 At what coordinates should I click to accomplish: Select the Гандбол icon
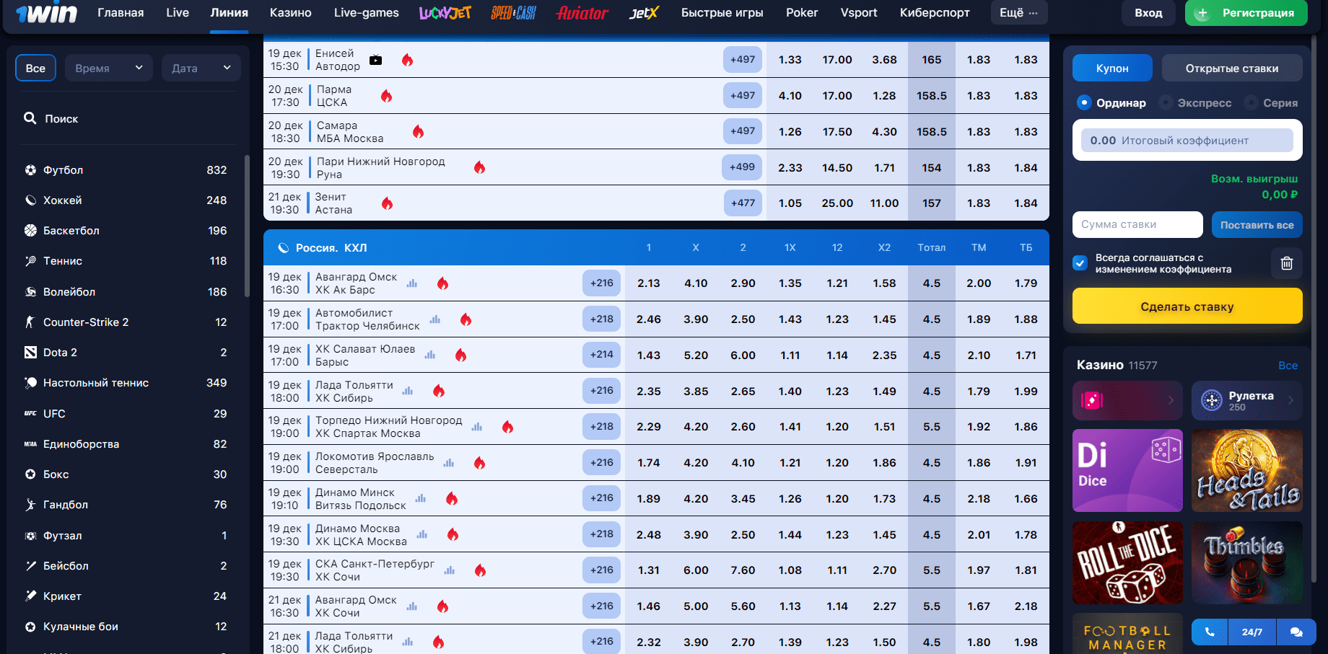[x=30, y=505]
